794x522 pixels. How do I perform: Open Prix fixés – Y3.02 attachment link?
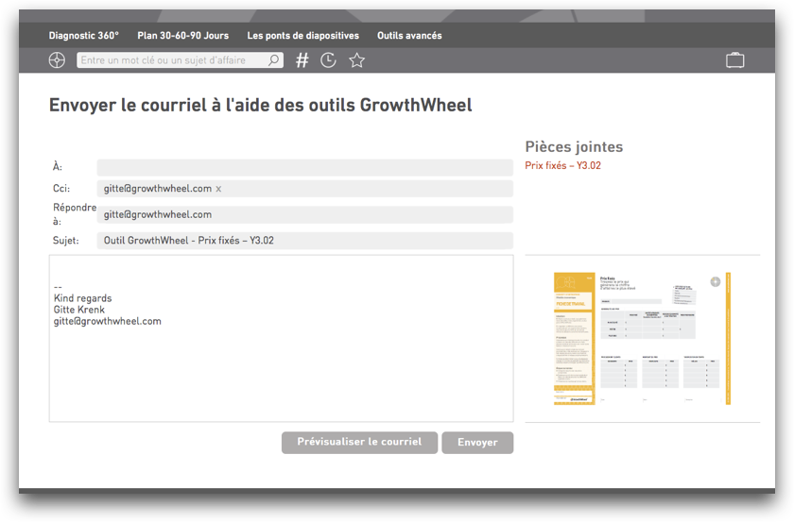tap(562, 165)
